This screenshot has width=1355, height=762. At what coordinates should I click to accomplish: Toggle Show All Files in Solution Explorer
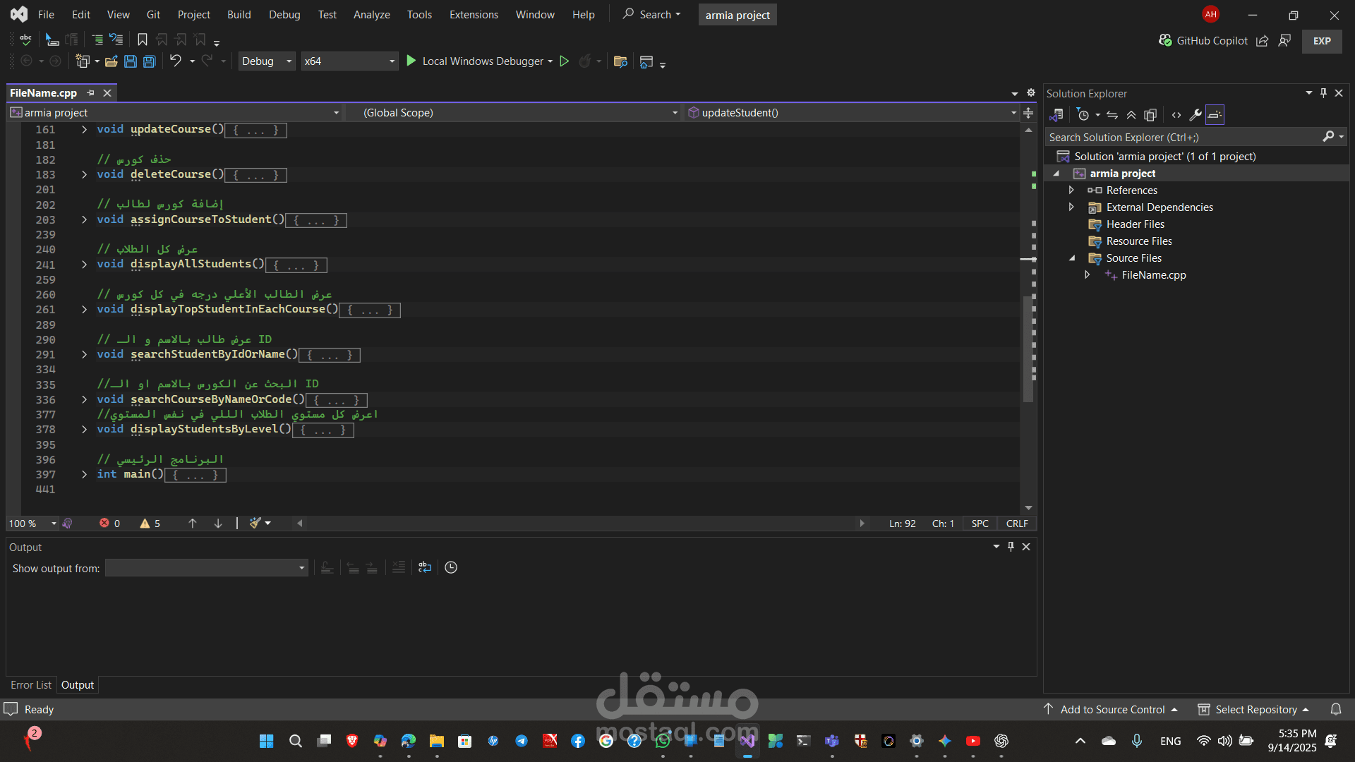(x=1150, y=115)
